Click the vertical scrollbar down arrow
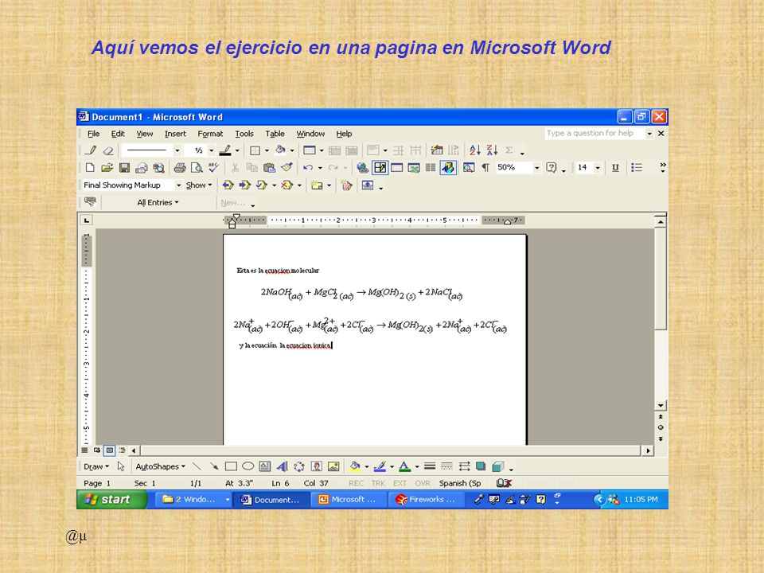Viewport: 764px width, 573px height. pyautogui.click(x=661, y=405)
